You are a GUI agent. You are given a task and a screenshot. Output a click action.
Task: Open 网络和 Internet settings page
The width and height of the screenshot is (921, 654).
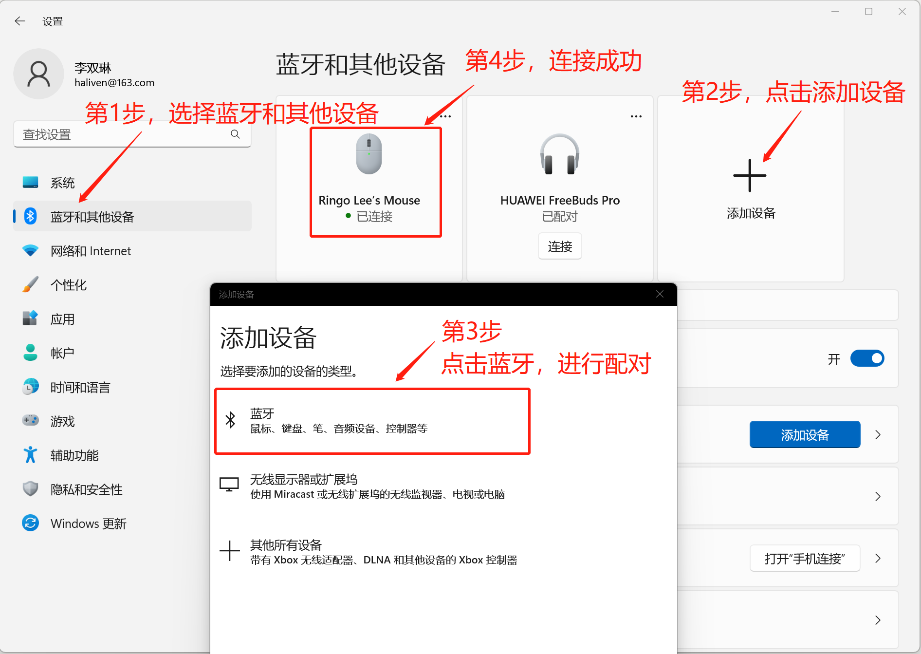[91, 251]
